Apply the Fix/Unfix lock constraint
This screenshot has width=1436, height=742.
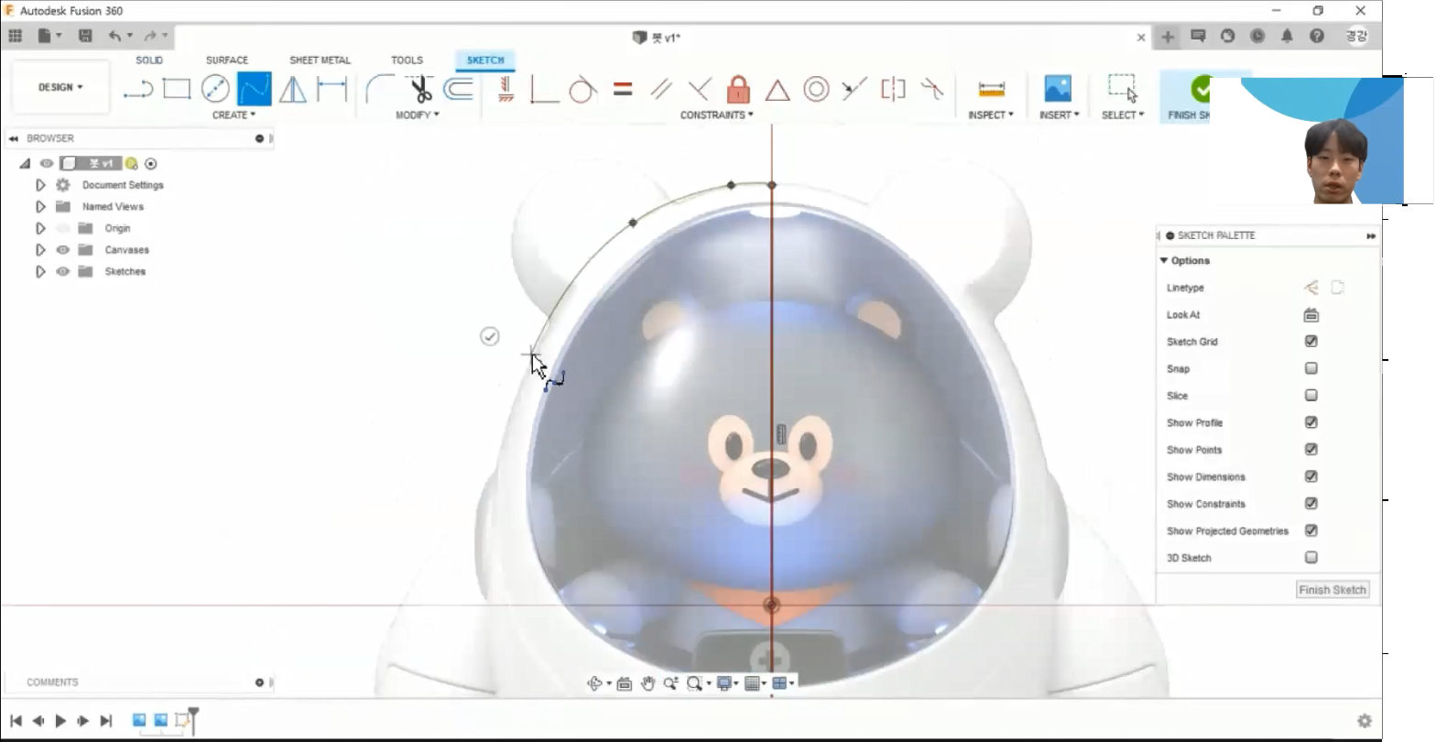[x=738, y=89]
